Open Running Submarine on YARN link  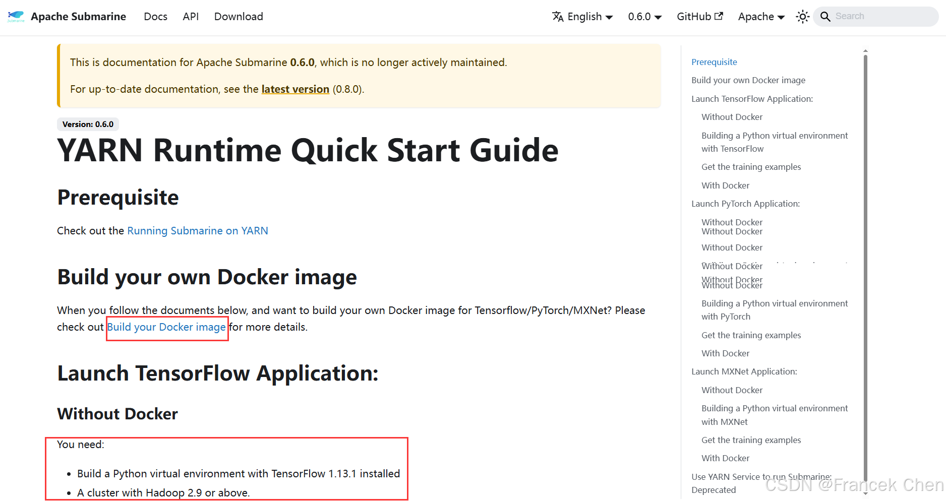pos(197,231)
